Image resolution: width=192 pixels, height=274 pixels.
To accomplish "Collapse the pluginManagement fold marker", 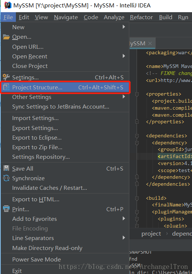I will (137, 212).
